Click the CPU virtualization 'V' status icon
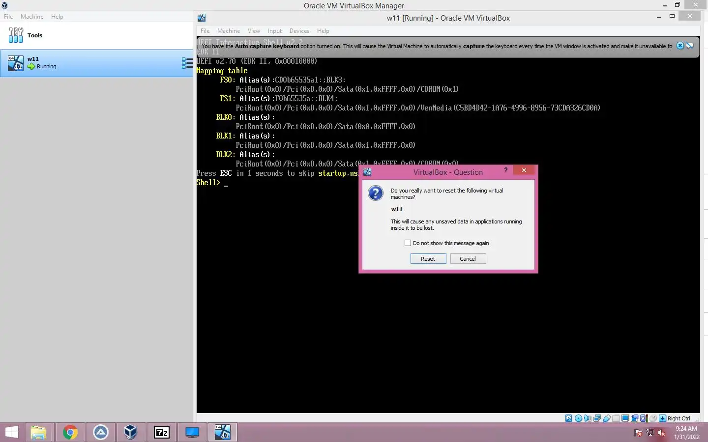The width and height of the screenshot is (708, 442). click(644, 418)
